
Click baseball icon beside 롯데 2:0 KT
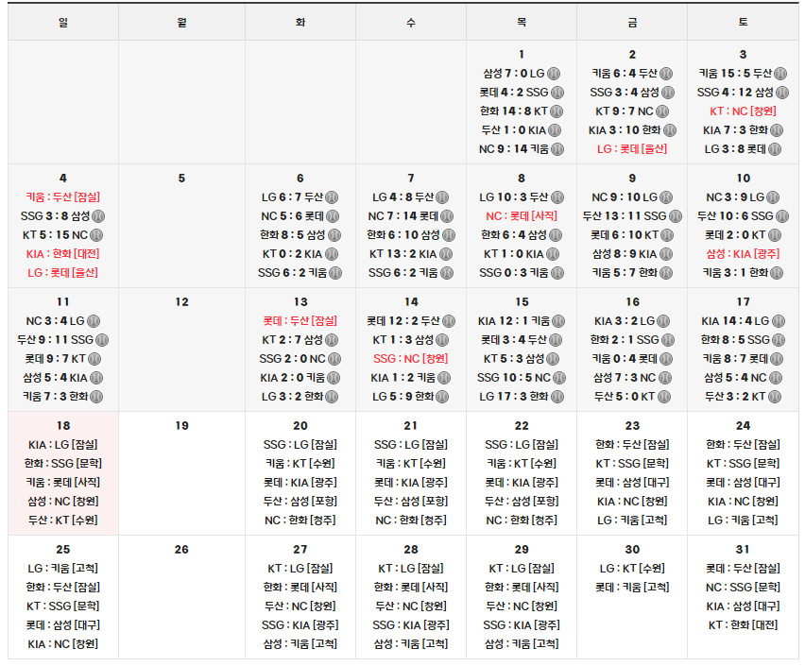point(775,235)
